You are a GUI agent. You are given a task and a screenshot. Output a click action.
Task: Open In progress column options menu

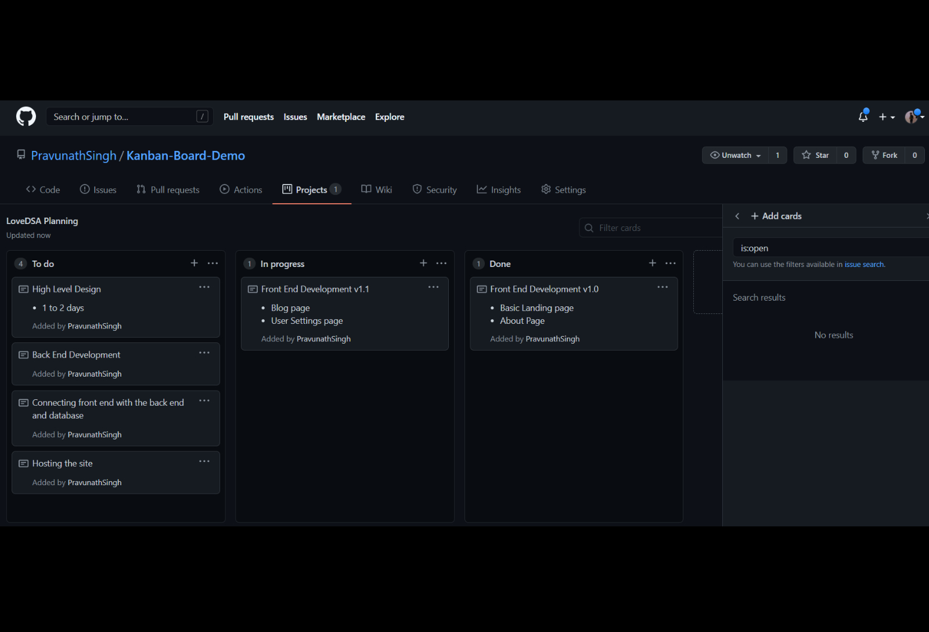coord(442,263)
